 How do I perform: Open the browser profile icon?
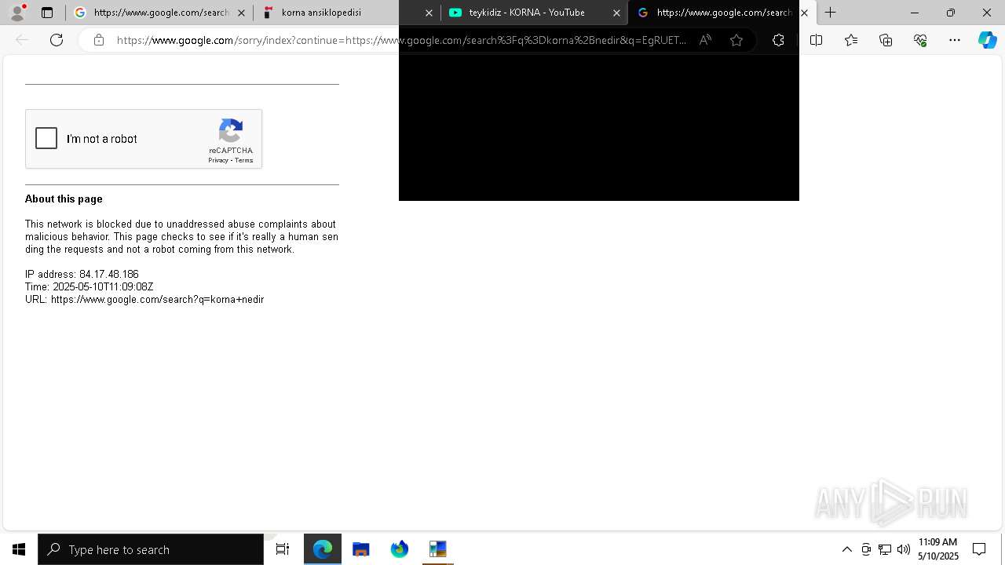click(17, 13)
